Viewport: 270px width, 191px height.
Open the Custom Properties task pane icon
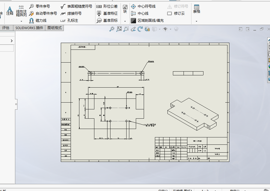pos(269,73)
